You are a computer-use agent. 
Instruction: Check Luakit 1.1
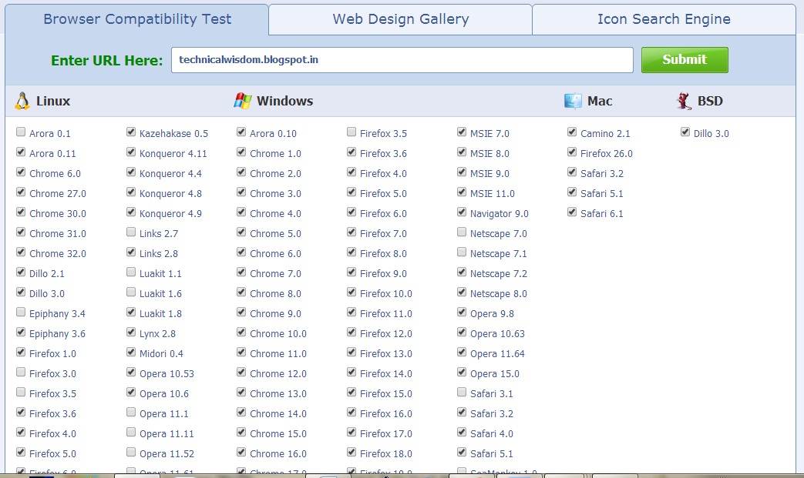tap(131, 272)
